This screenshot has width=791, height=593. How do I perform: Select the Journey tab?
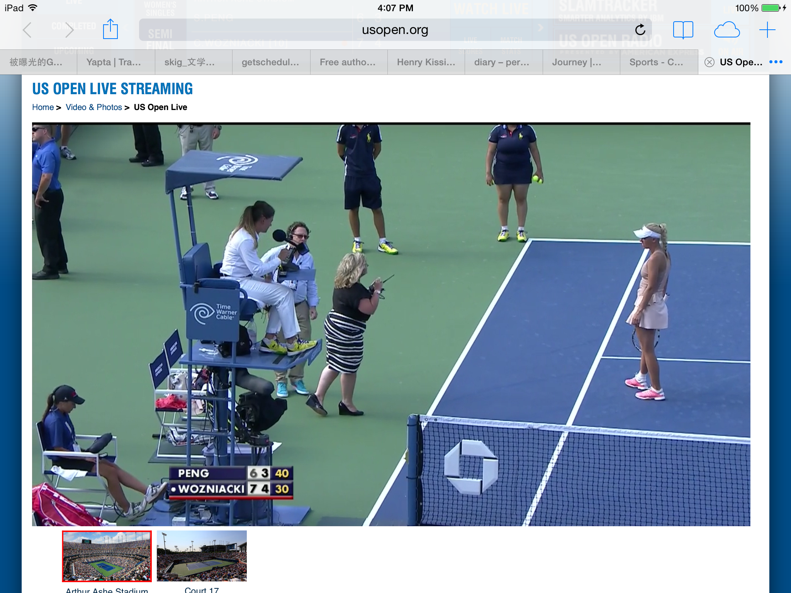coord(576,62)
